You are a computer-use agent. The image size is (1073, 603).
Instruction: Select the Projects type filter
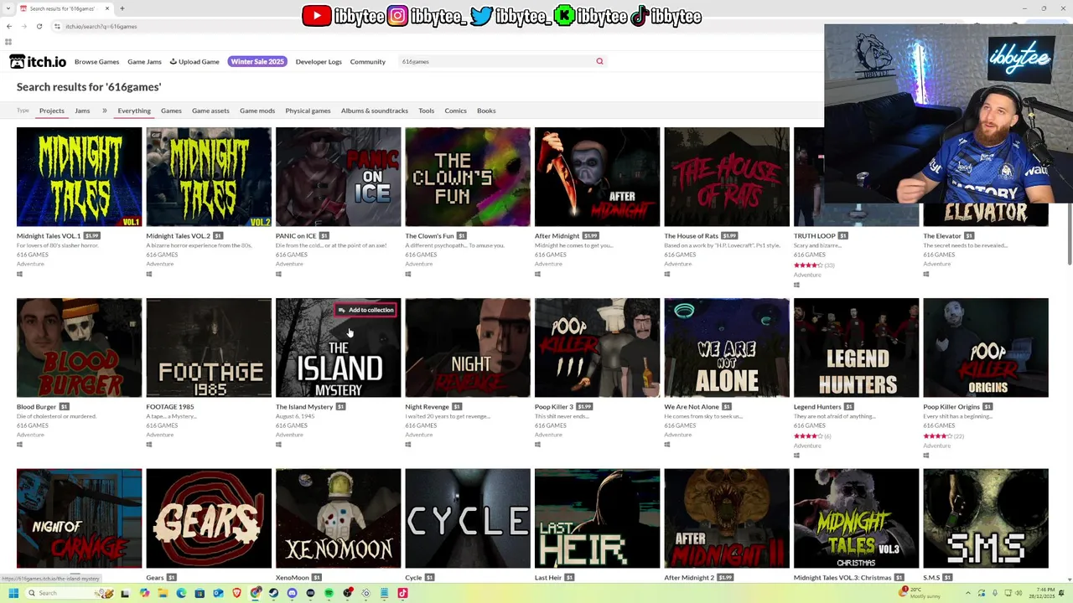click(x=51, y=111)
